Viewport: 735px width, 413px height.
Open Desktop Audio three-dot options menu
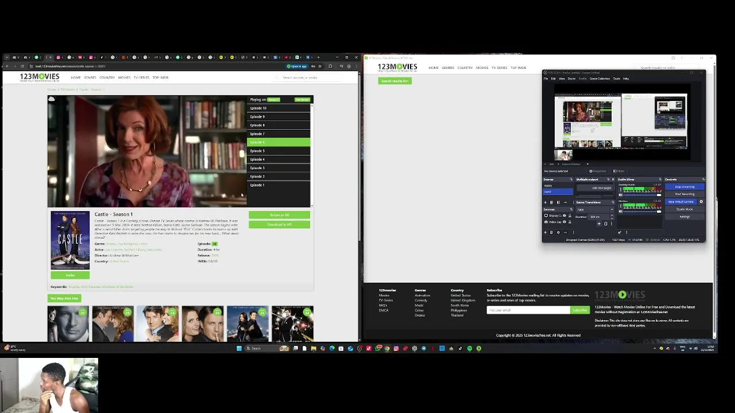point(620,189)
